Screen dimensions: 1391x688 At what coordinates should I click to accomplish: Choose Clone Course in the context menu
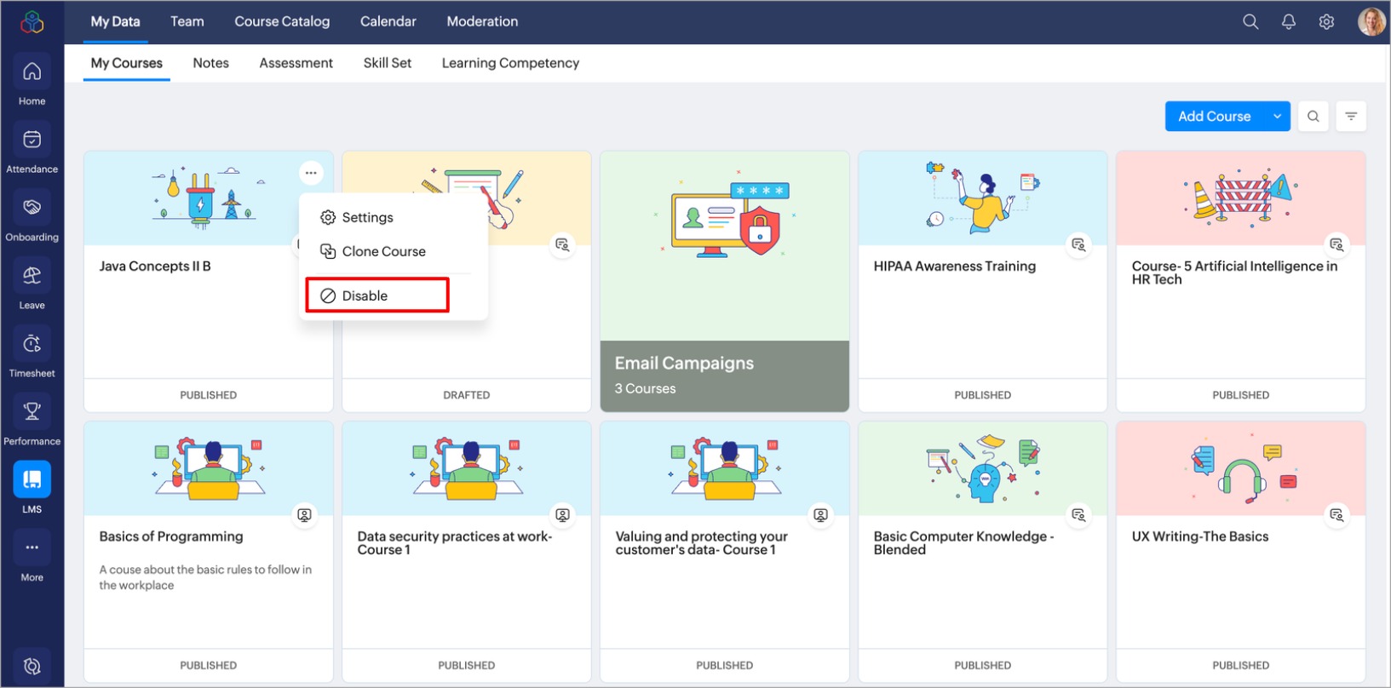383,251
